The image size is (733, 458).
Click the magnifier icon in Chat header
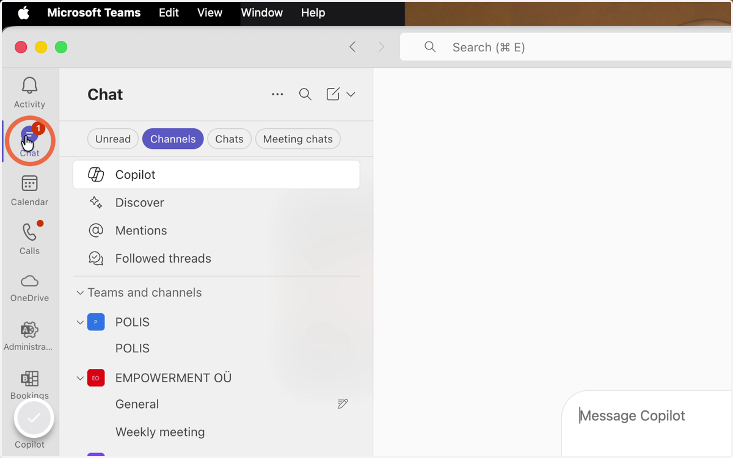tap(305, 95)
